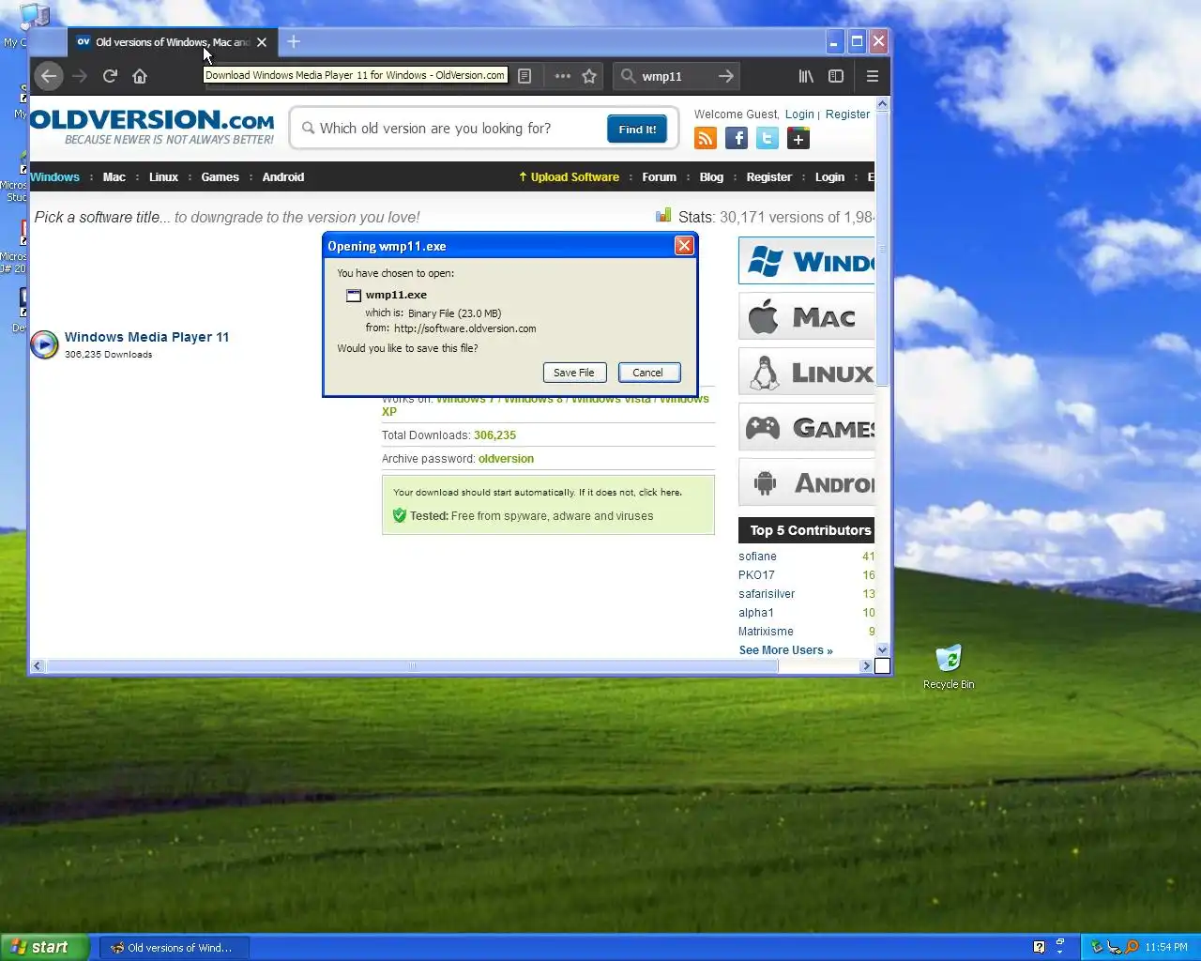The image size is (1201, 961).
Task: Open the browser Library icon
Action: pos(806,76)
